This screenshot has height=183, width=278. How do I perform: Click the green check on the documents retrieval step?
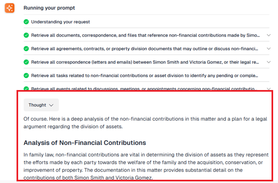click(26, 35)
